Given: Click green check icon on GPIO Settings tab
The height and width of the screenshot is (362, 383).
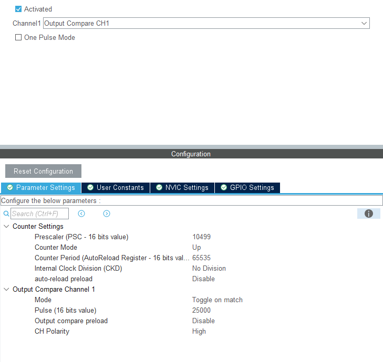Looking at the screenshot, I should point(224,187).
